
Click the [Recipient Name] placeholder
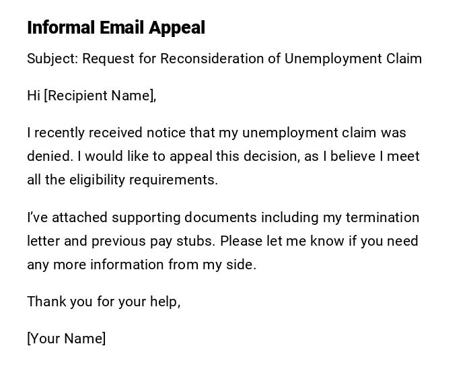click(100, 96)
